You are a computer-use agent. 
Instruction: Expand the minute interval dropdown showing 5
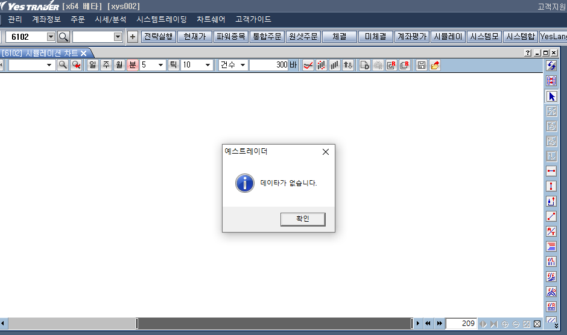160,65
